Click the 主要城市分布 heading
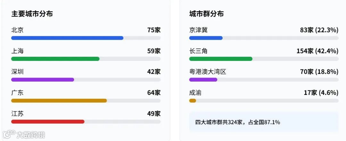Screen dimensions: 346x141 32,14
